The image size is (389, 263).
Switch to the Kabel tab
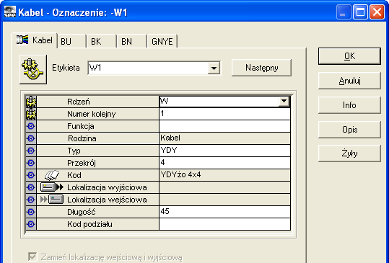pyautogui.click(x=34, y=40)
